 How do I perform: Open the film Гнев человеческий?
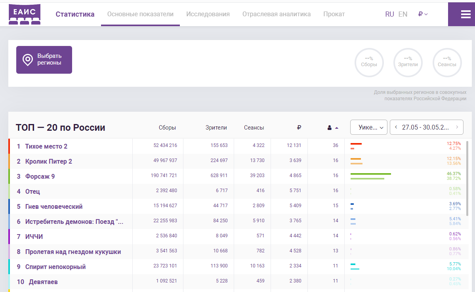pyautogui.click(x=53, y=206)
